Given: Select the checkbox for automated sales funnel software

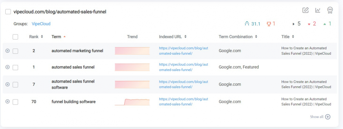Looking at the screenshot, I should click(15, 85).
